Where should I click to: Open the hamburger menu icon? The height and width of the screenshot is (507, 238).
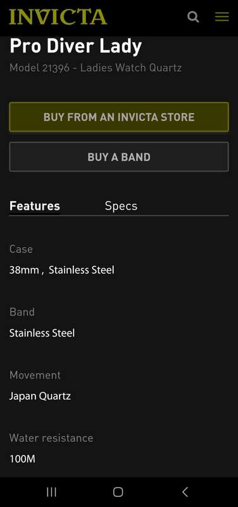[222, 16]
